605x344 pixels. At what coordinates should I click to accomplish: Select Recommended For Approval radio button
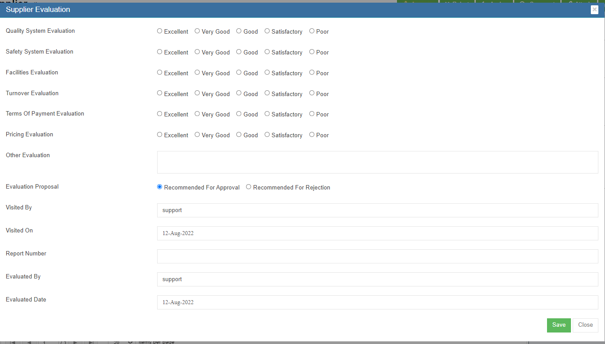click(160, 187)
